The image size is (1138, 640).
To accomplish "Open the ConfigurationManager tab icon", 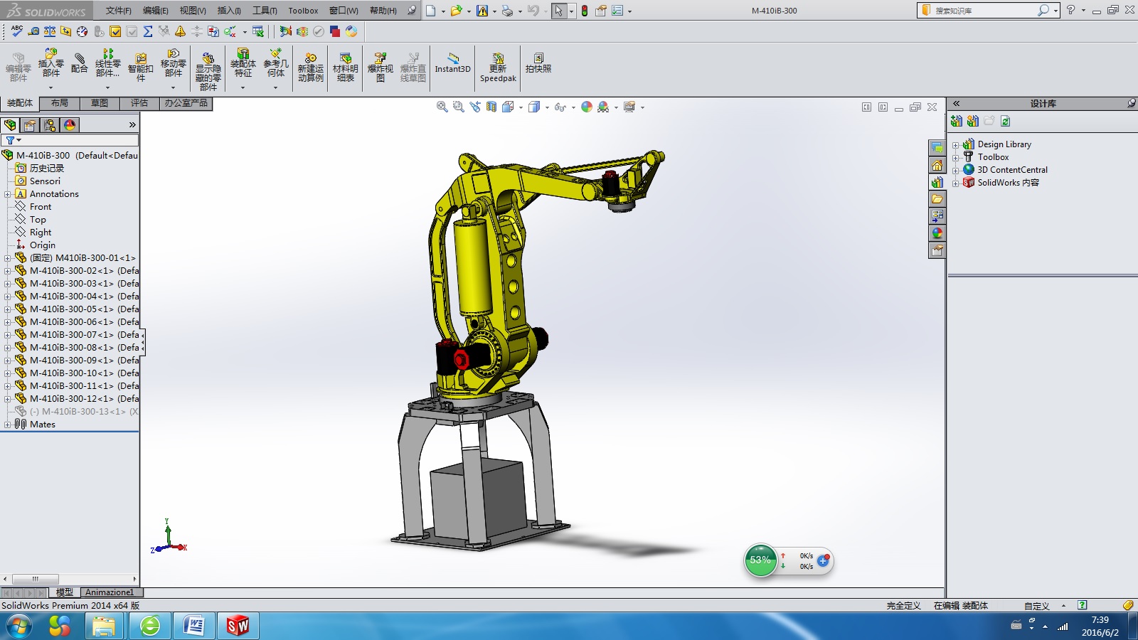I will (x=50, y=125).
